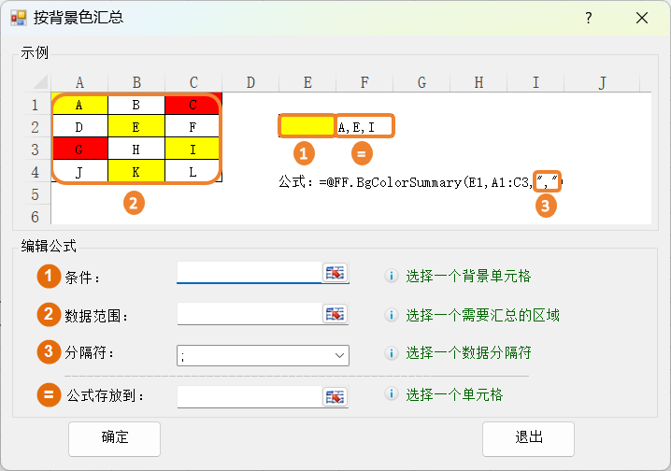
Task: Click the 退出 button
Action: click(529, 437)
